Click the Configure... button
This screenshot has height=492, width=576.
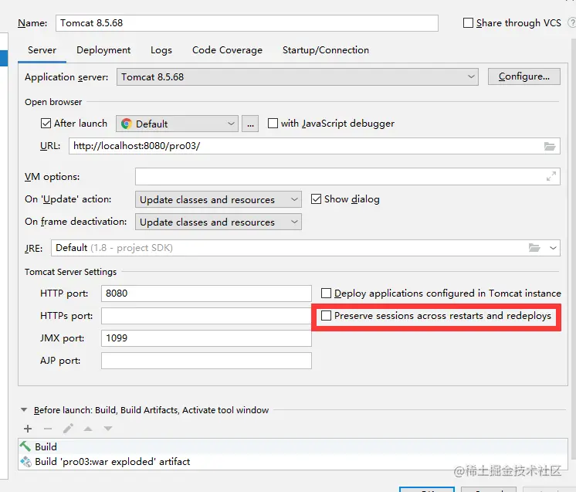tap(523, 76)
